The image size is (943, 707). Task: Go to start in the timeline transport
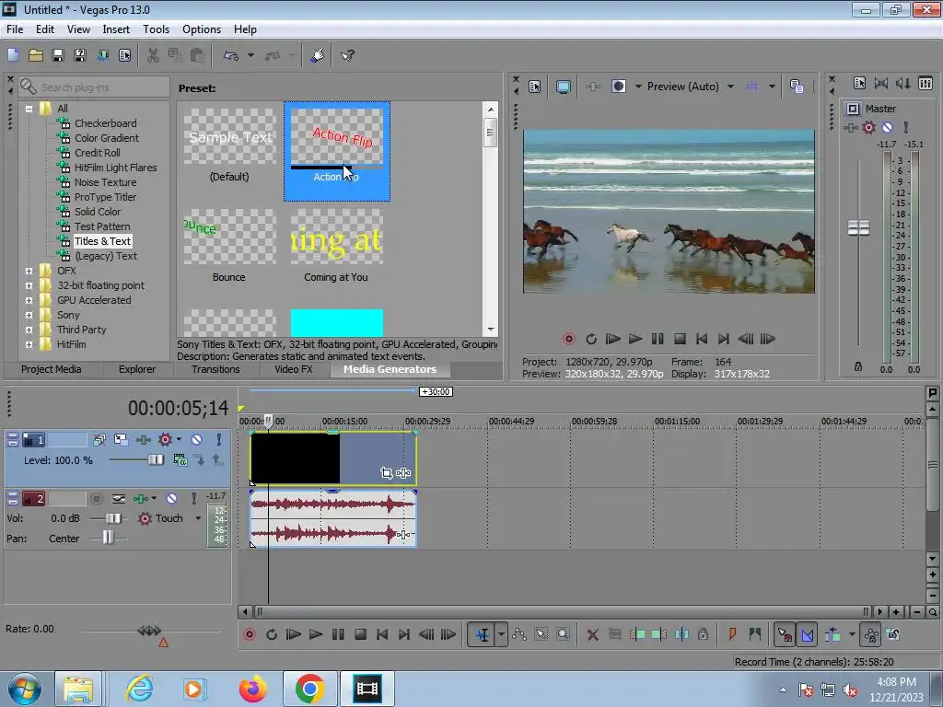click(382, 634)
